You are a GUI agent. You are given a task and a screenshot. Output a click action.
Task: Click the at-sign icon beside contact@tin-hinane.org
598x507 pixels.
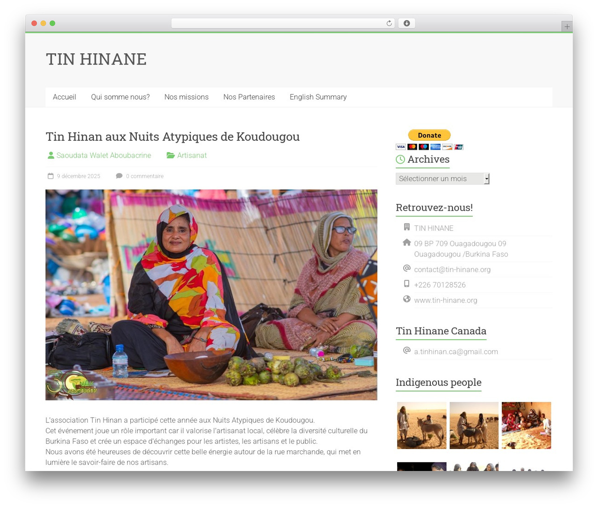[x=407, y=268]
